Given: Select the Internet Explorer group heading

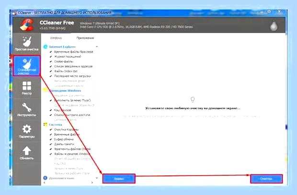Looking at the screenshot, I should point(62,47).
